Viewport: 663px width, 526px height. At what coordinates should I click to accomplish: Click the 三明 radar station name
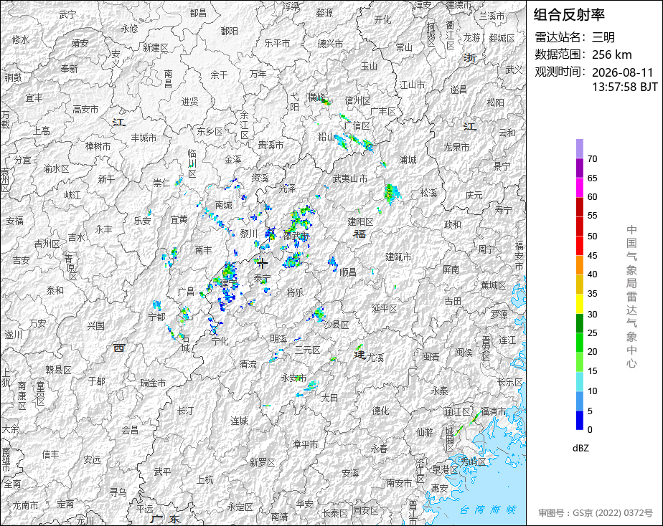tap(603, 37)
